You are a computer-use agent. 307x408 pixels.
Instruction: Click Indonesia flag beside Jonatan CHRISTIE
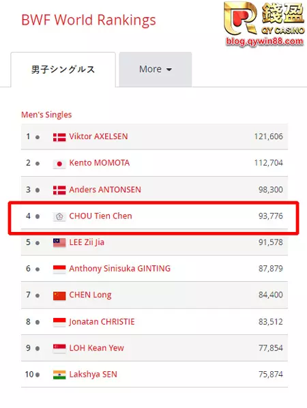pyautogui.click(x=59, y=322)
